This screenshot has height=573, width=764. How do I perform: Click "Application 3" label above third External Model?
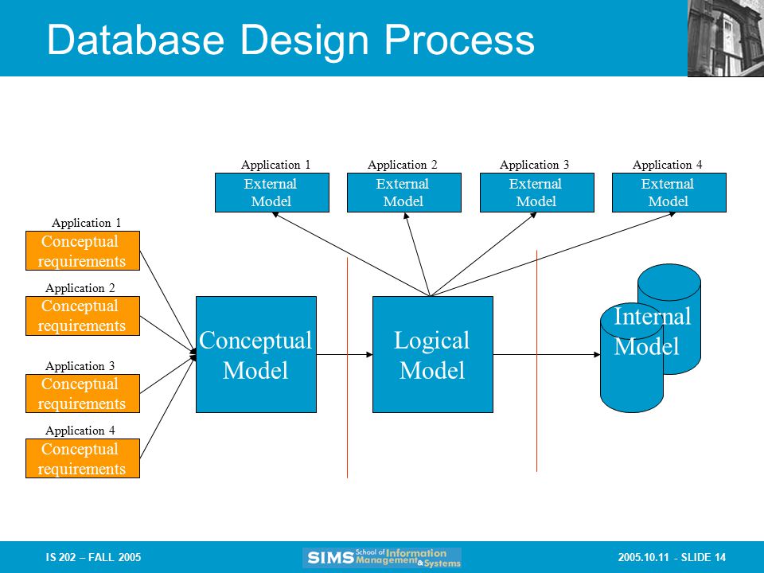pyautogui.click(x=535, y=165)
